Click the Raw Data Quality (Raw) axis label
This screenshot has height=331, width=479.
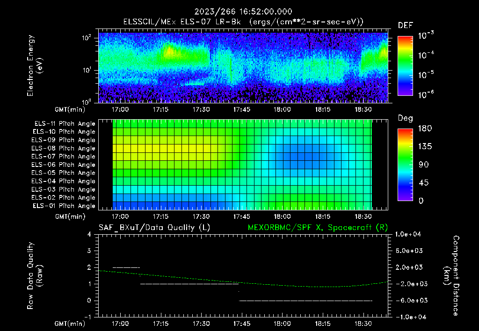pyautogui.click(x=35, y=275)
